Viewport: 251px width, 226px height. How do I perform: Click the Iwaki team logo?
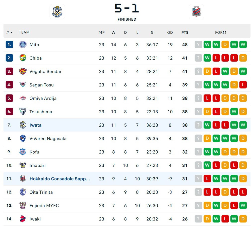tap(23, 219)
